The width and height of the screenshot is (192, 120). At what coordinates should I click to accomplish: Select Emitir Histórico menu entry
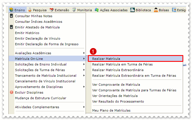[x=27, y=33]
